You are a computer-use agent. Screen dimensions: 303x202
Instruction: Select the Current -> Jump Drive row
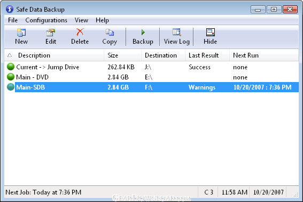point(152,67)
